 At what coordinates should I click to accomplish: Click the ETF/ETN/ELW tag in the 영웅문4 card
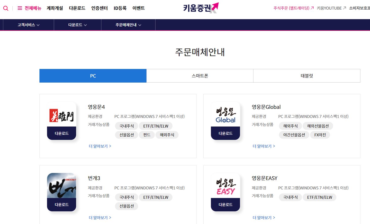point(156,126)
